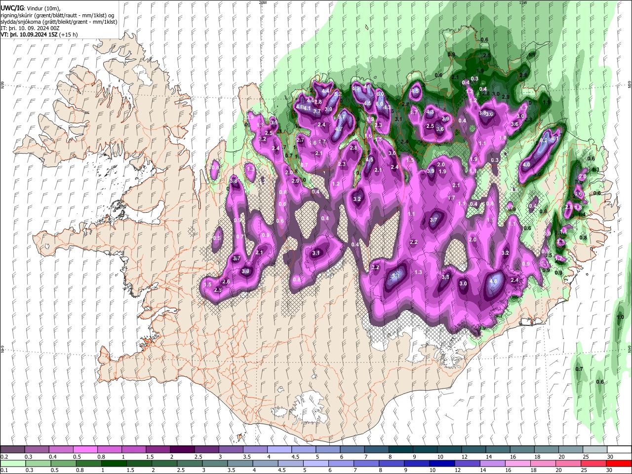Click the 0.3–0.4 snow scale swatch
Viewport: 632px width, 474px height.
tap(37, 450)
